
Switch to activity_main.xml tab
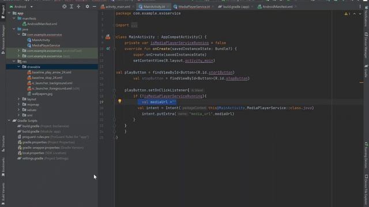(116, 6)
